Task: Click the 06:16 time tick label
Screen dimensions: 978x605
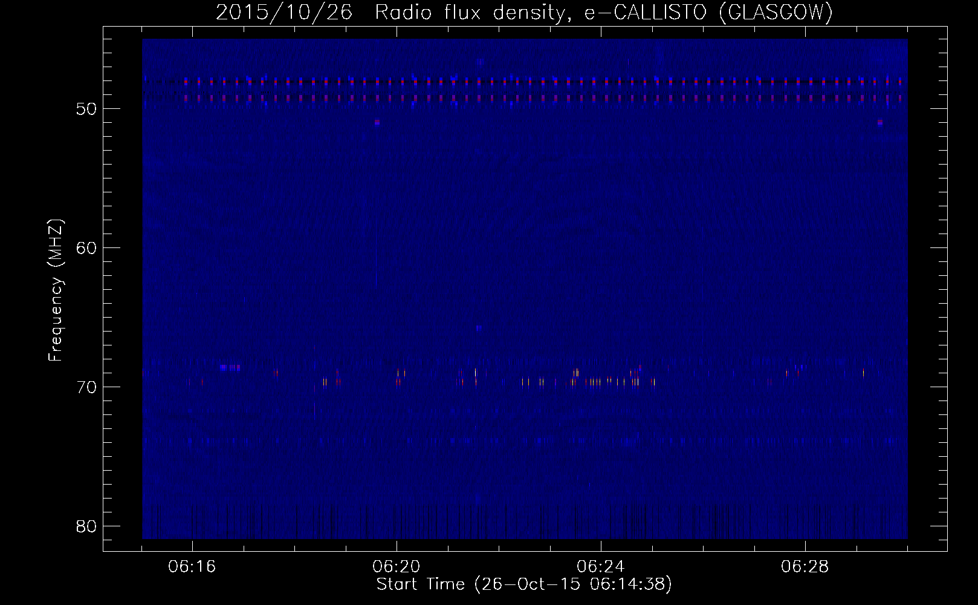Action: pos(192,567)
